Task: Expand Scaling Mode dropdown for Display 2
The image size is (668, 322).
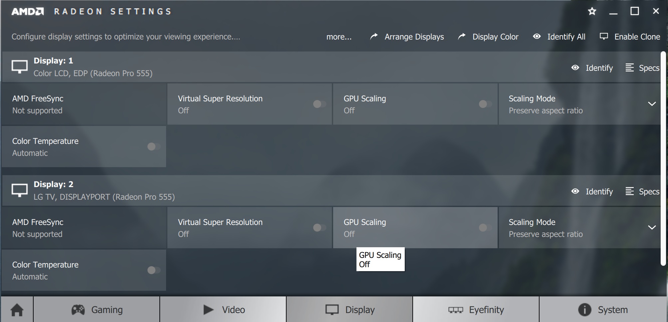Action: tap(652, 228)
